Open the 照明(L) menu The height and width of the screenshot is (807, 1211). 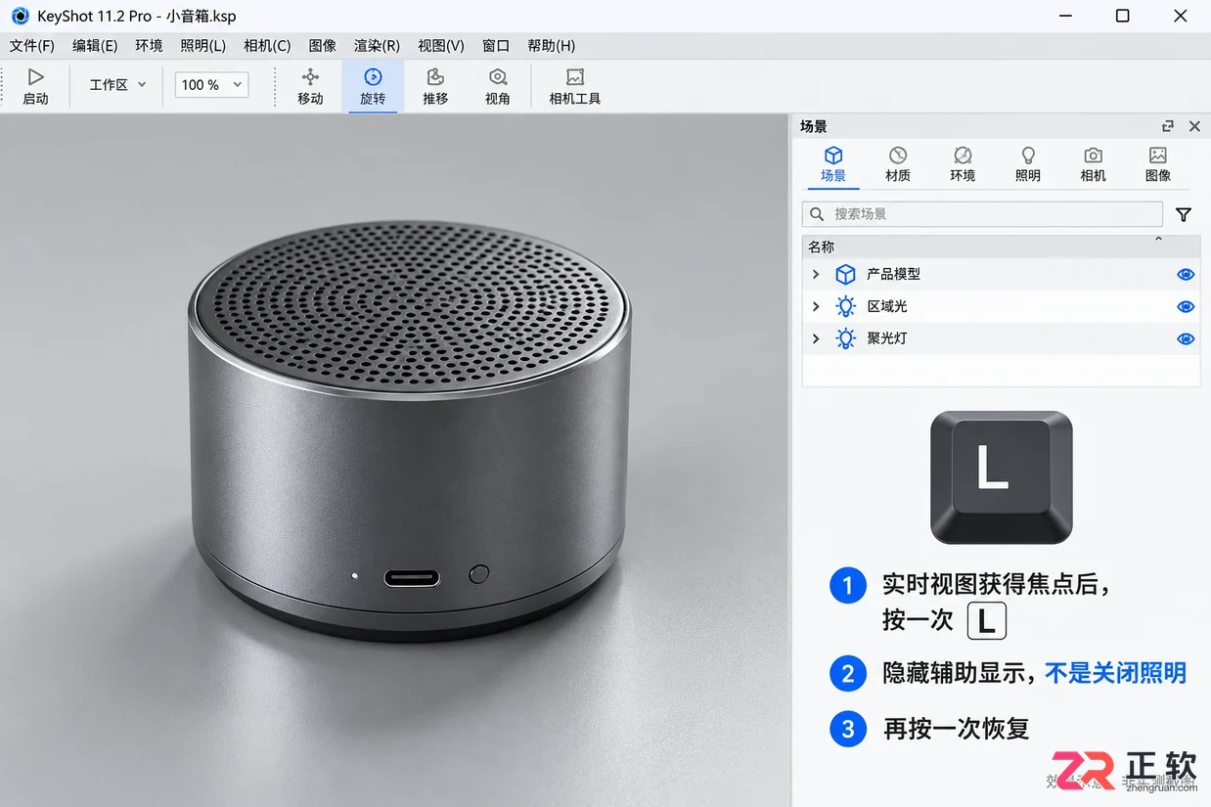(202, 46)
